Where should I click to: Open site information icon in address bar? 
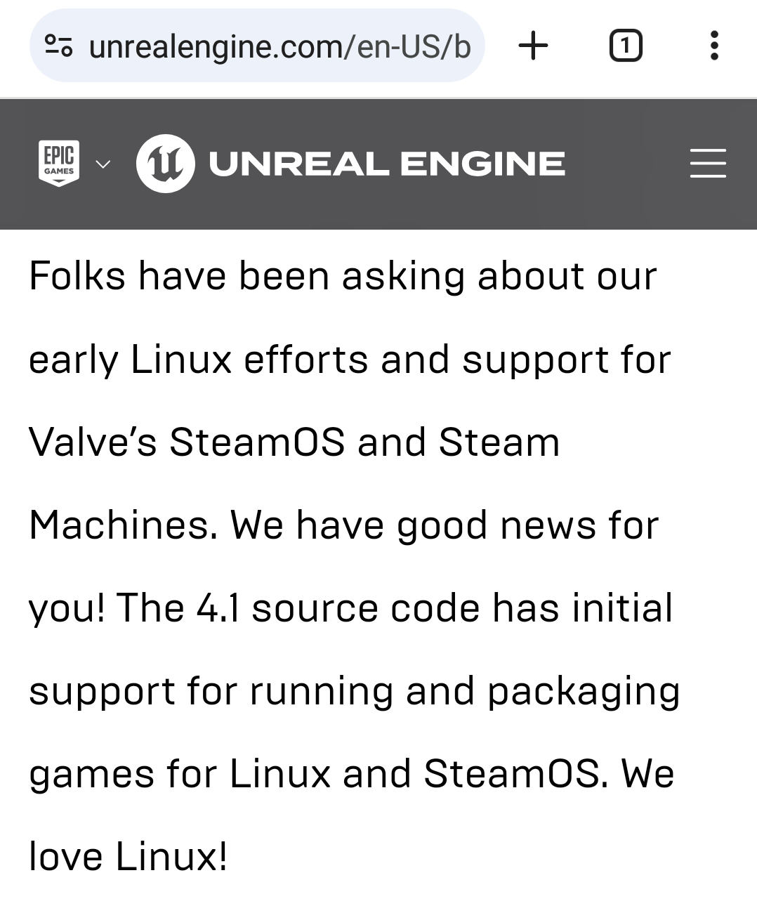(x=58, y=46)
